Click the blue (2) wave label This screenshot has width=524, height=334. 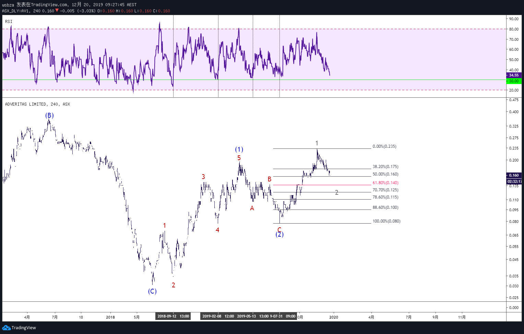[x=279, y=235]
